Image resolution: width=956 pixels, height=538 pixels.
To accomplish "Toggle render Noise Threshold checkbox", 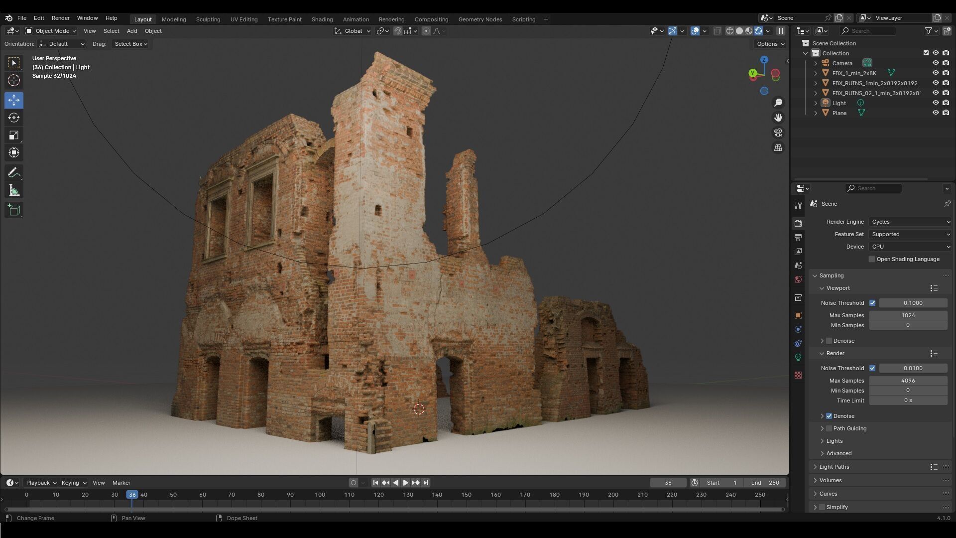I will tap(872, 368).
